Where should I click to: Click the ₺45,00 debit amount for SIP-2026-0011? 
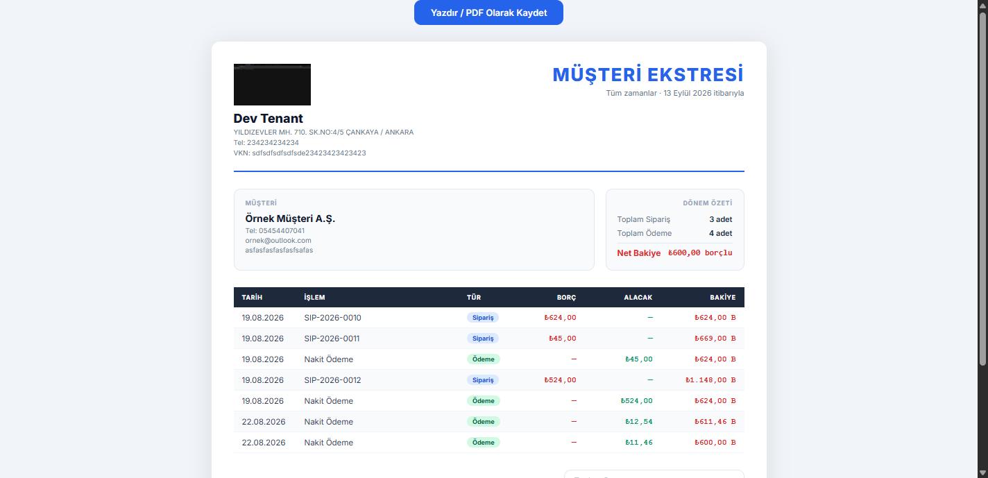(x=563, y=339)
